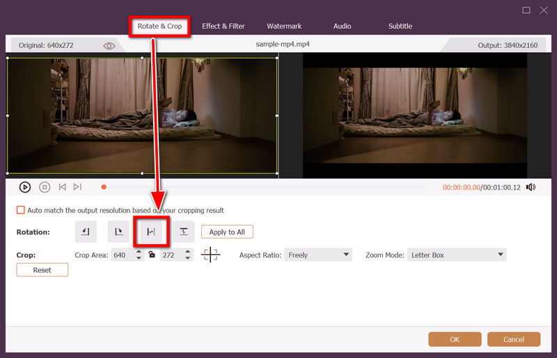Enable auto match output resolution checkbox
The height and width of the screenshot is (358, 557).
(21, 210)
